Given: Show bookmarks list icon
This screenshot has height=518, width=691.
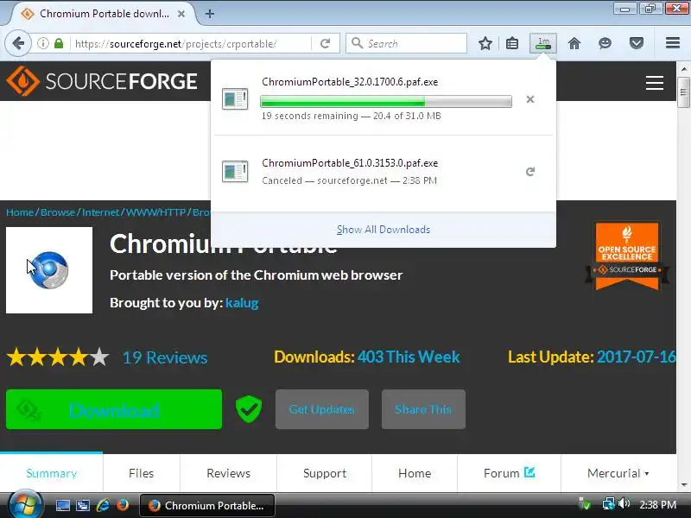Looking at the screenshot, I should (x=512, y=44).
